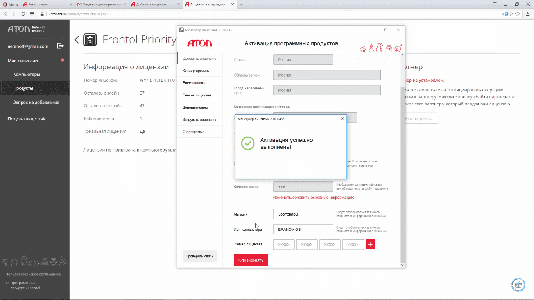Click the Осталось онлайн value 37
Viewport: 534px width, 300px height.
(142, 93)
